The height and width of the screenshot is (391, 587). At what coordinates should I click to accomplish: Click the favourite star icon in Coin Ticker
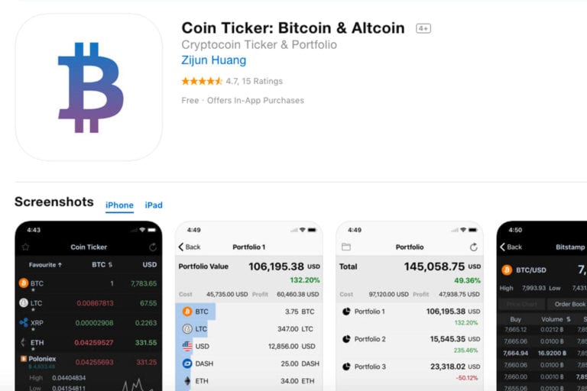tap(25, 247)
